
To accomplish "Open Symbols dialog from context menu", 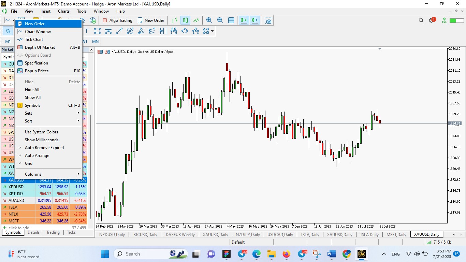I will click(x=48, y=105).
